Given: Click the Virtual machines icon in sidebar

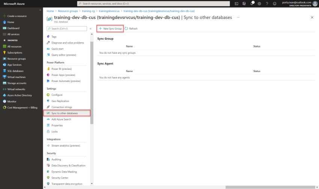Looking at the screenshot, I should pos(5,77).
